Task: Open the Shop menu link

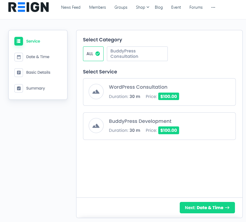Action: (140, 7)
